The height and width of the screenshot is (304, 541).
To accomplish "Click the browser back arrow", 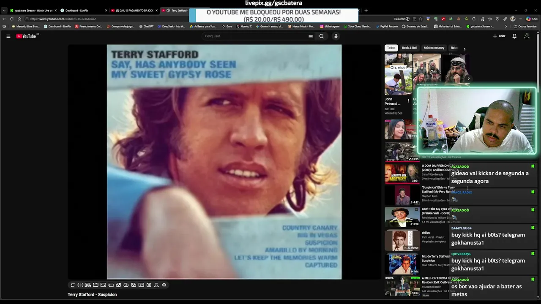I will click(4, 19).
